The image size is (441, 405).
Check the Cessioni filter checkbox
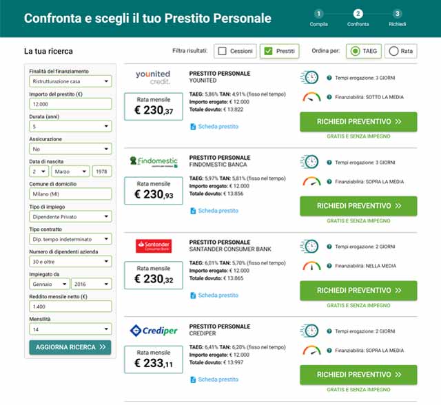coord(221,51)
